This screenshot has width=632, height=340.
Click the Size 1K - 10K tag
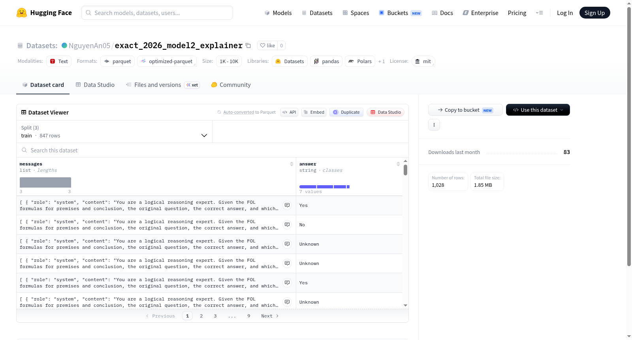coord(229,61)
